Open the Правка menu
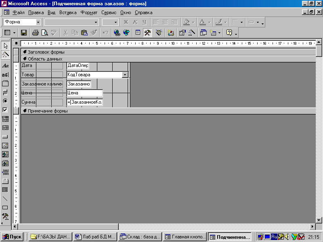The image size is (323, 242). pyautogui.click(x=36, y=13)
